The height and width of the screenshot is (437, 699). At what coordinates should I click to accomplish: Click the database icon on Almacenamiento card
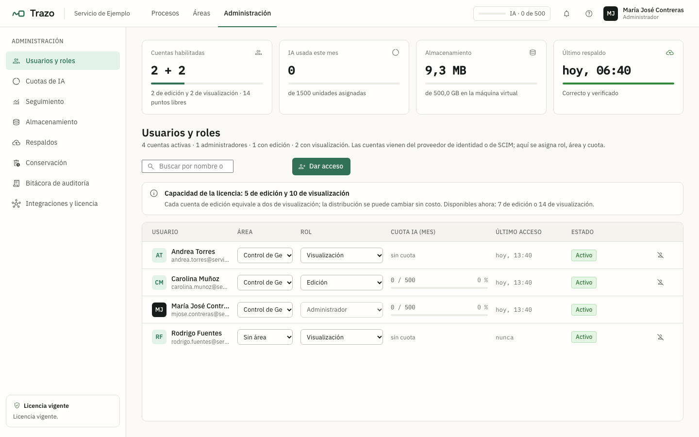click(x=533, y=52)
